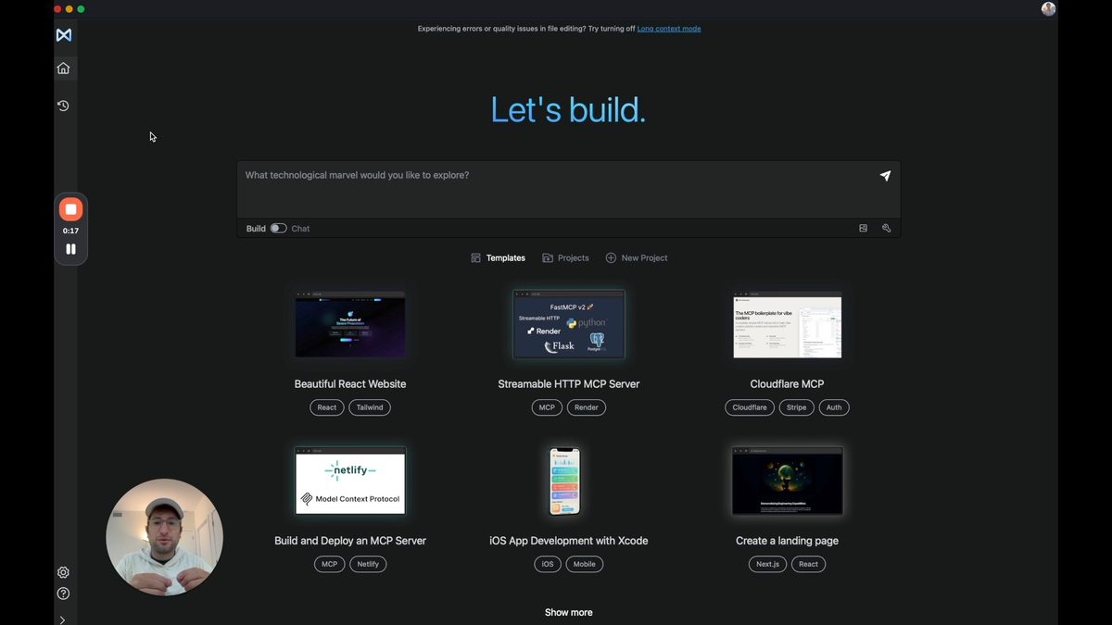Click the Create a landing page title

pos(788,541)
